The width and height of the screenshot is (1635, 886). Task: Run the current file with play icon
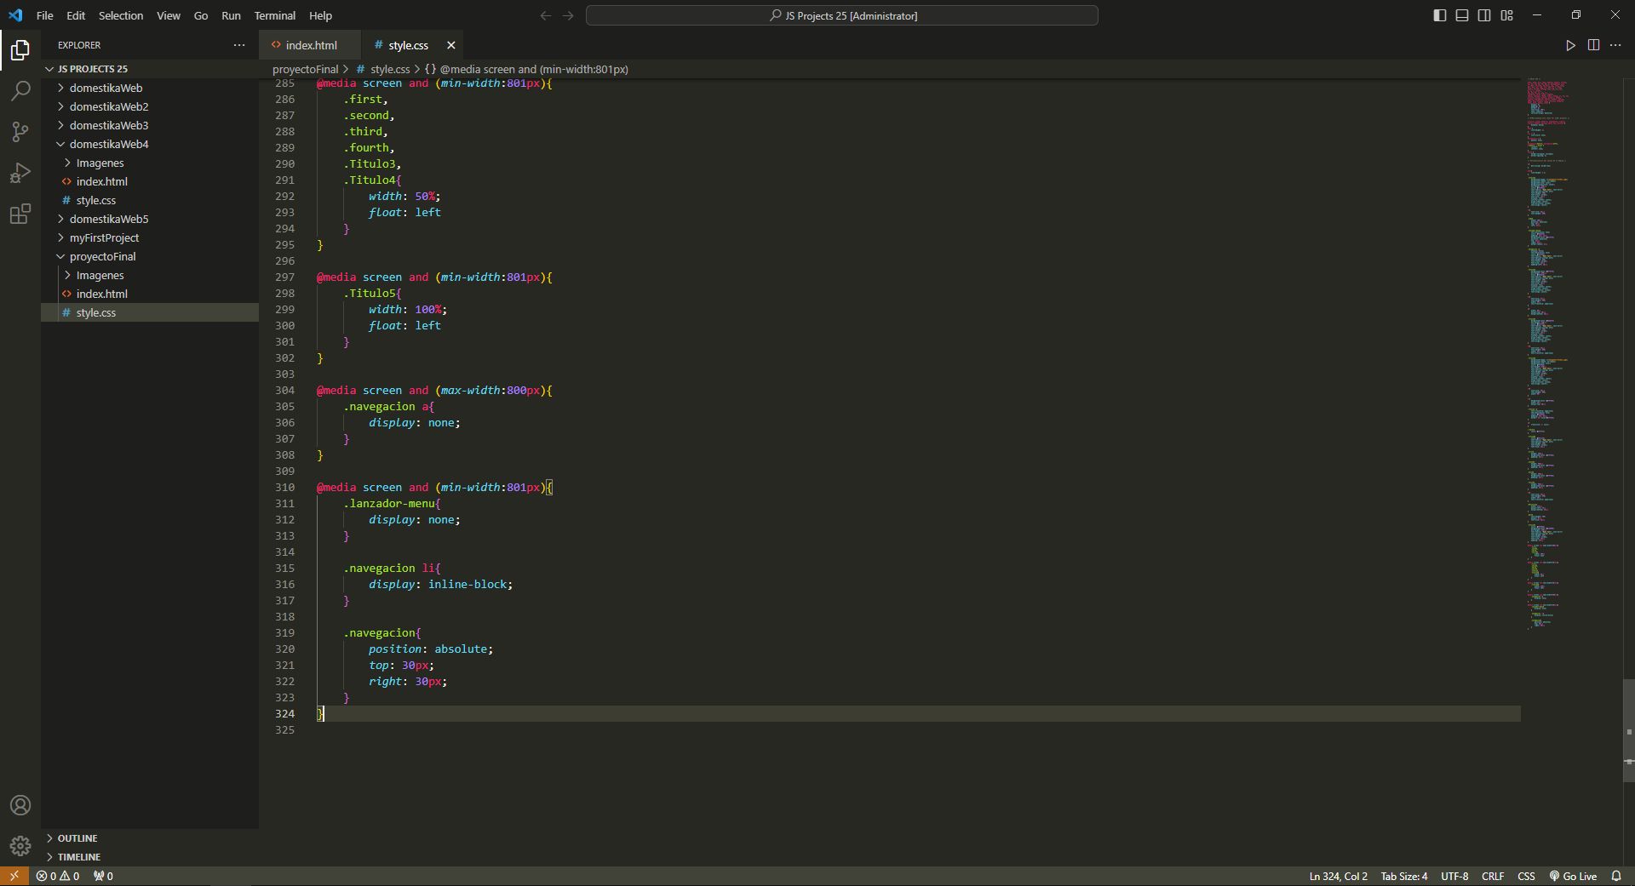tap(1570, 45)
